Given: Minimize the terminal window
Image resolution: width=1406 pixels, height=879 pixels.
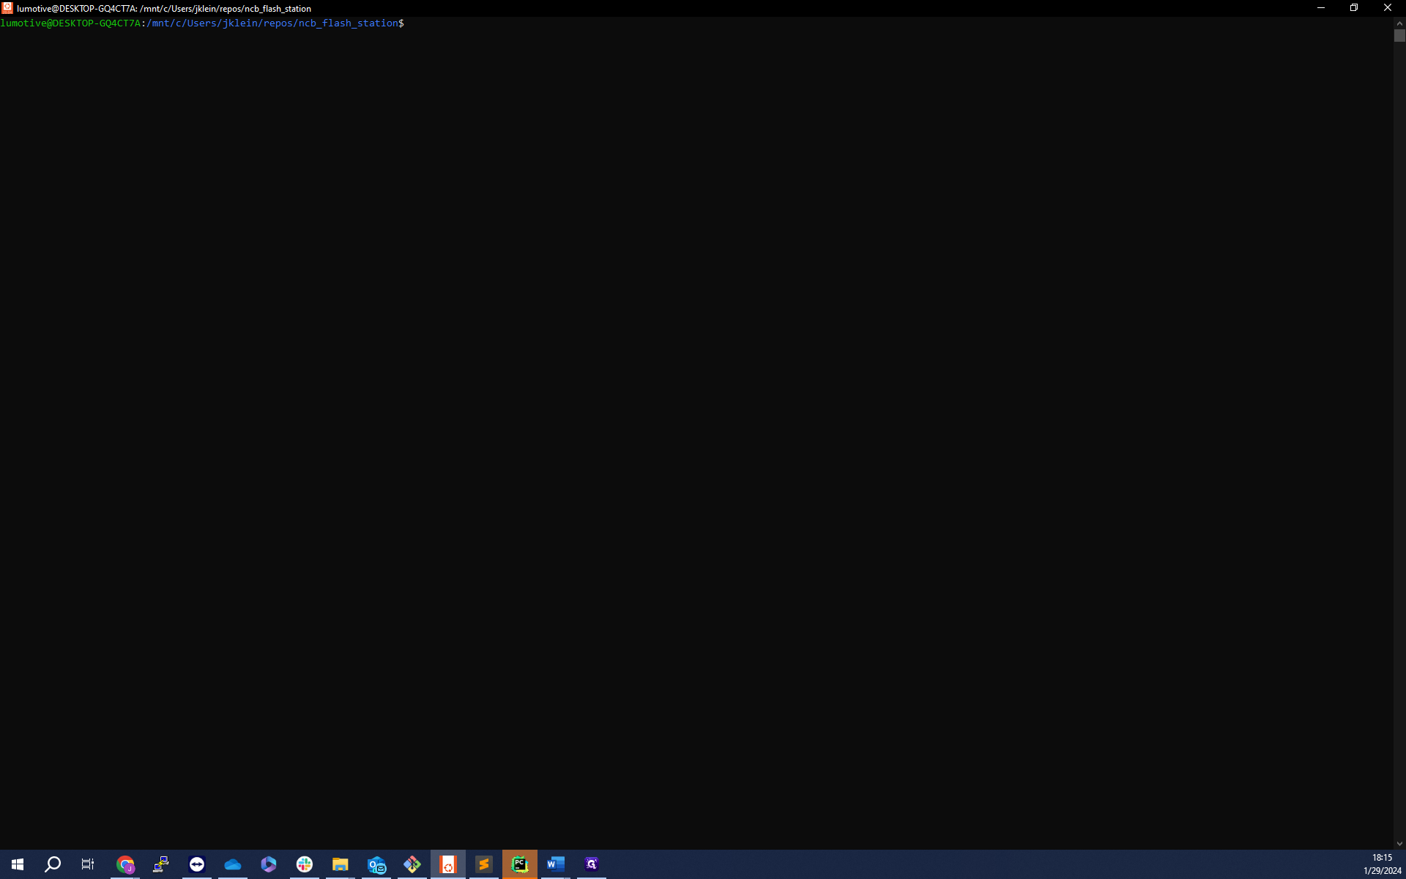Looking at the screenshot, I should (1321, 8).
